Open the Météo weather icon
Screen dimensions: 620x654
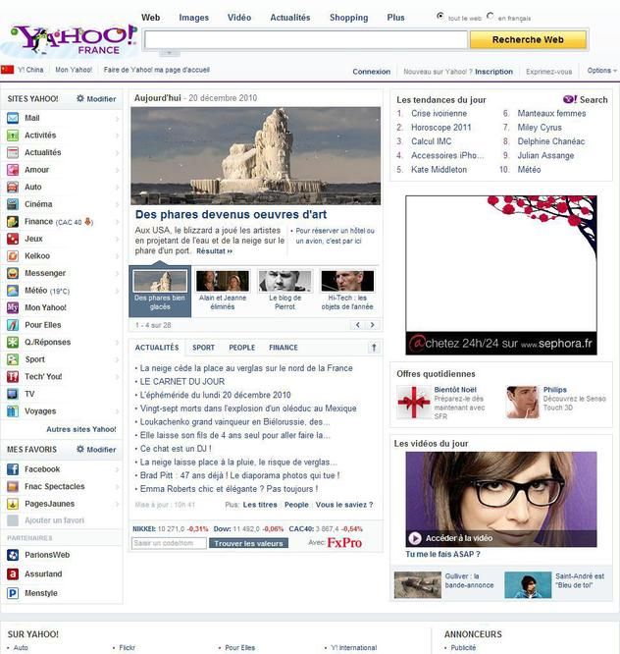click(x=13, y=291)
